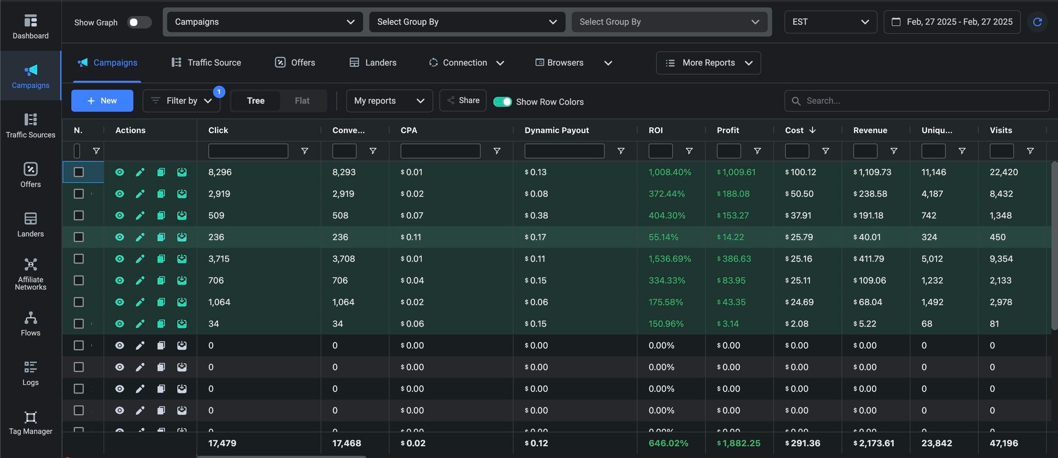Click eye icon in 3,715 clicks row
The height and width of the screenshot is (458, 1058).
coord(119,259)
